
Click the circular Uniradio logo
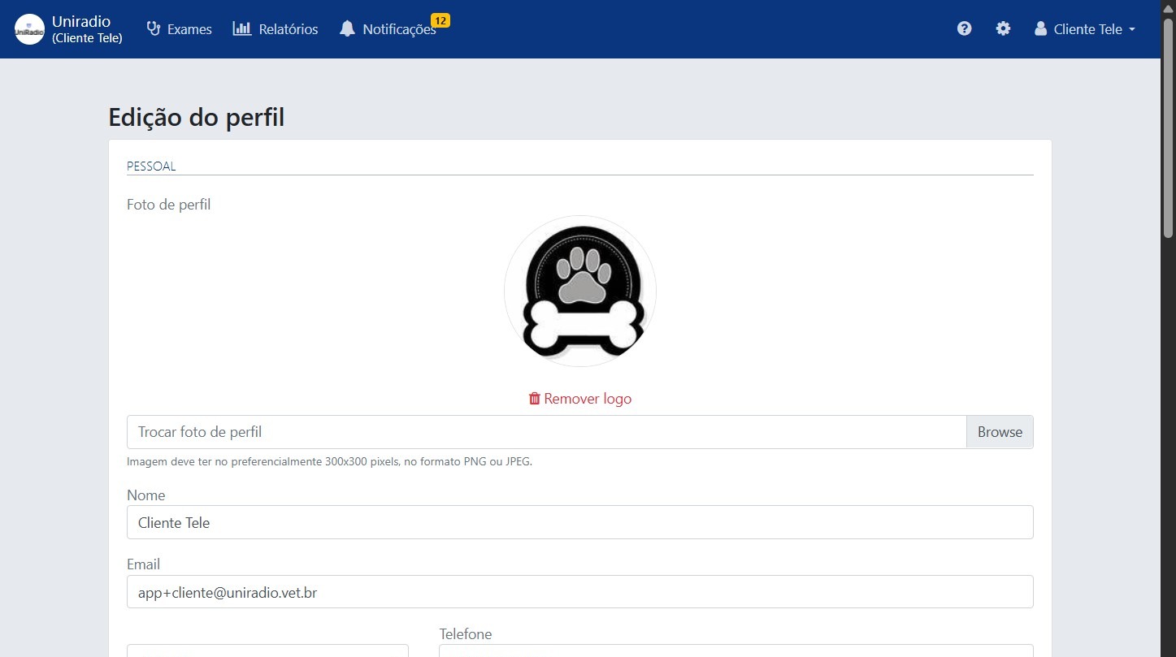(x=28, y=28)
